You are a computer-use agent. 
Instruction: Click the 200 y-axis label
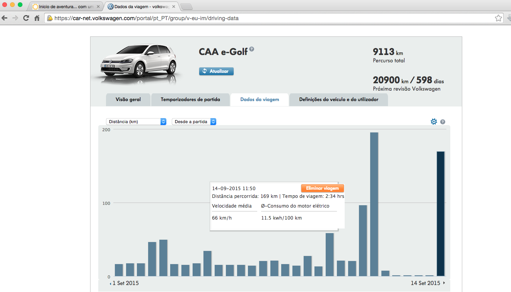pyautogui.click(x=106, y=130)
